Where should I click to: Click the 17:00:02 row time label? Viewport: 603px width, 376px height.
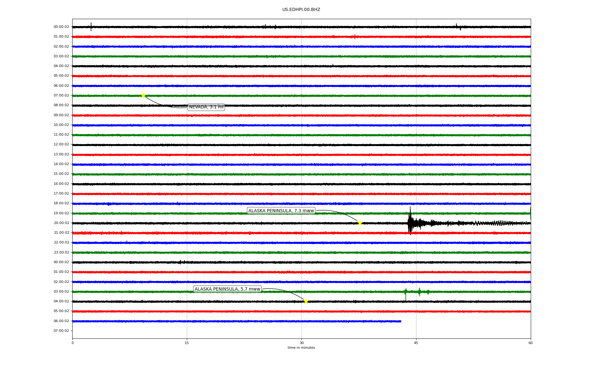(x=61, y=194)
